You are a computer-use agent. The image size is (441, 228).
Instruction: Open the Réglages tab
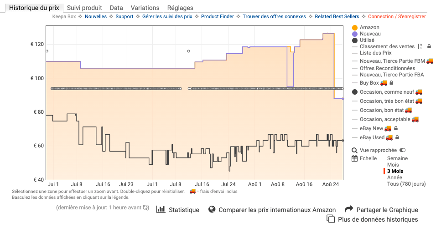click(180, 8)
